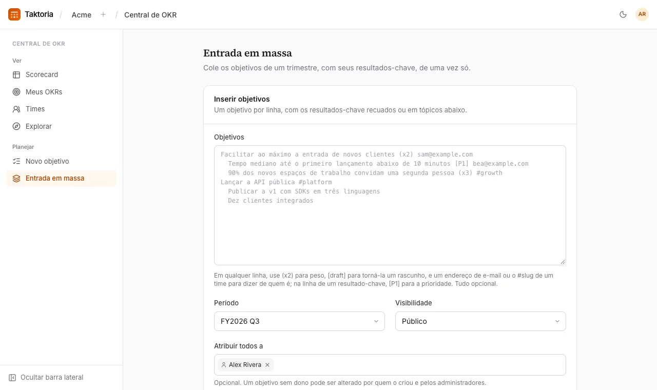Select Explorar in the sidebar
This screenshot has width=657, height=390.
(x=61, y=127)
